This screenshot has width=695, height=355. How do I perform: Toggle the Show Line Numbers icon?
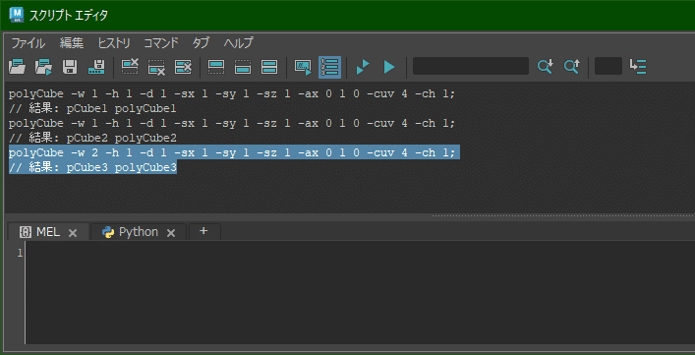329,67
